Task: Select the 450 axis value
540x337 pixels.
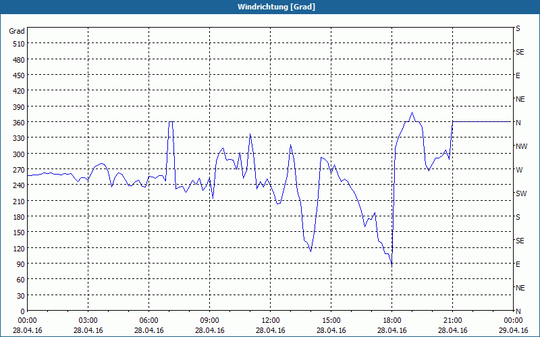Action: (20, 75)
